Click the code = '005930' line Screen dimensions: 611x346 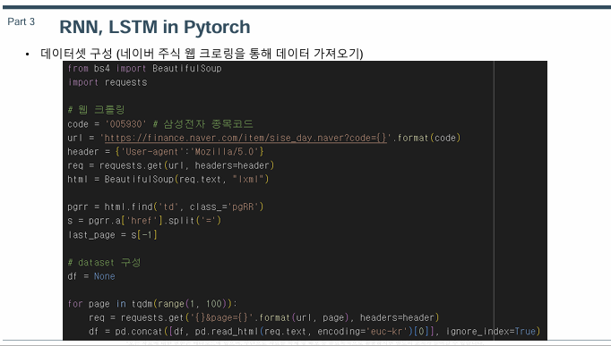160,124
